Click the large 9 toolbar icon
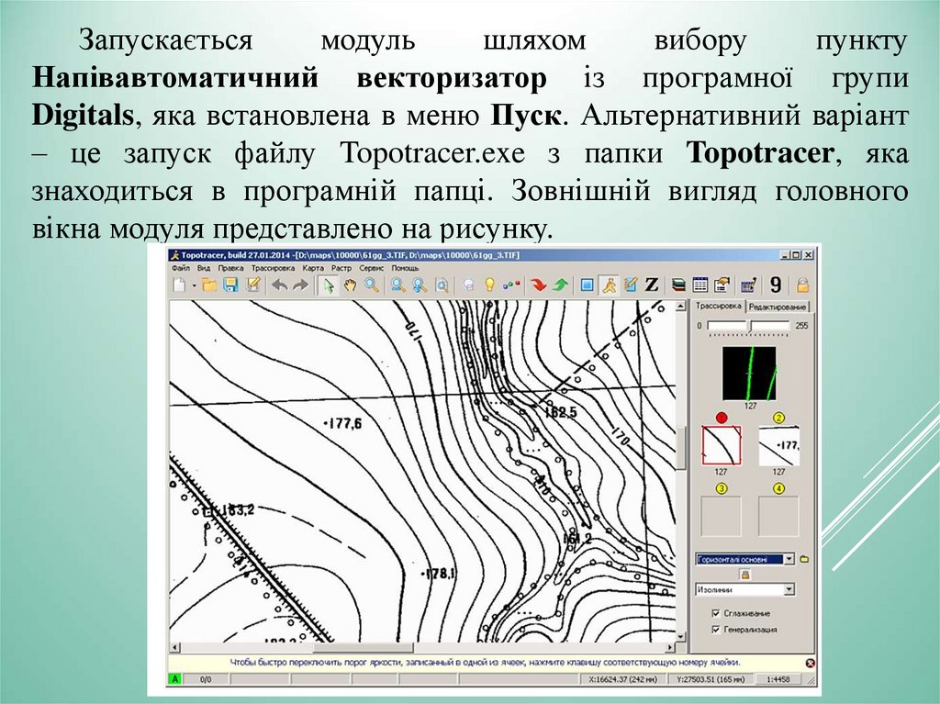Image resolution: width=940 pixels, height=704 pixels. click(x=776, y=285)
